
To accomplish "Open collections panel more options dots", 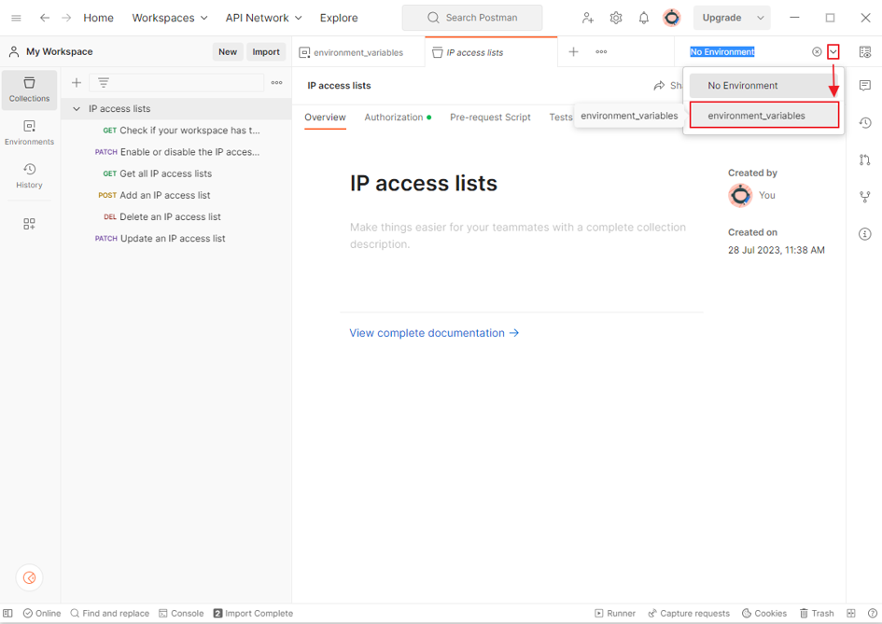I will tap(277, 83).
